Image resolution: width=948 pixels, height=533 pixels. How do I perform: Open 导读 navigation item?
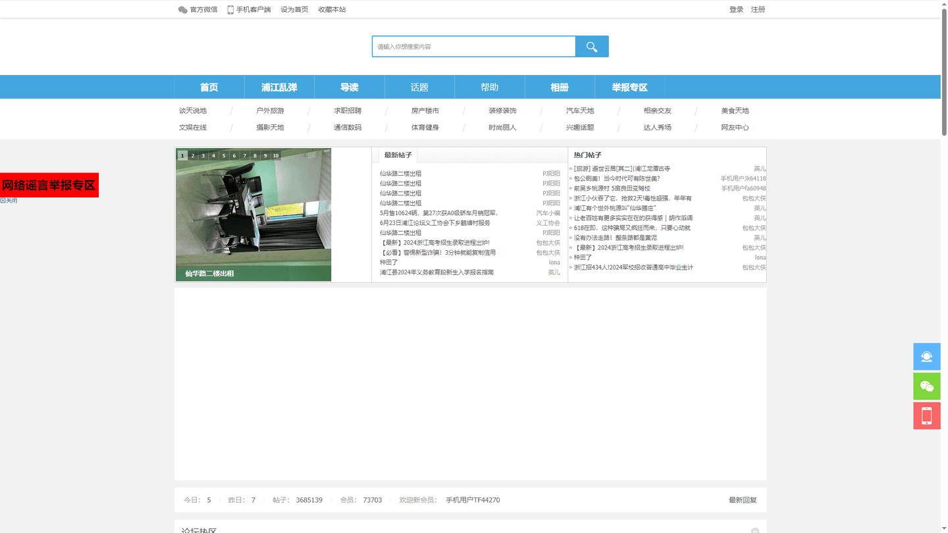(x=349, y=87)
